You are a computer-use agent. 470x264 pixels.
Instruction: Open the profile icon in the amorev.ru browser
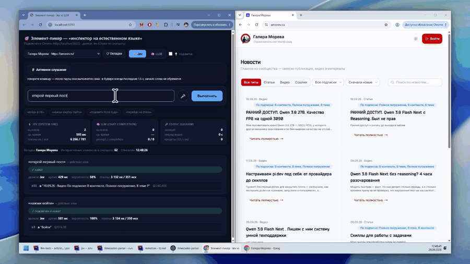point(397,25)
